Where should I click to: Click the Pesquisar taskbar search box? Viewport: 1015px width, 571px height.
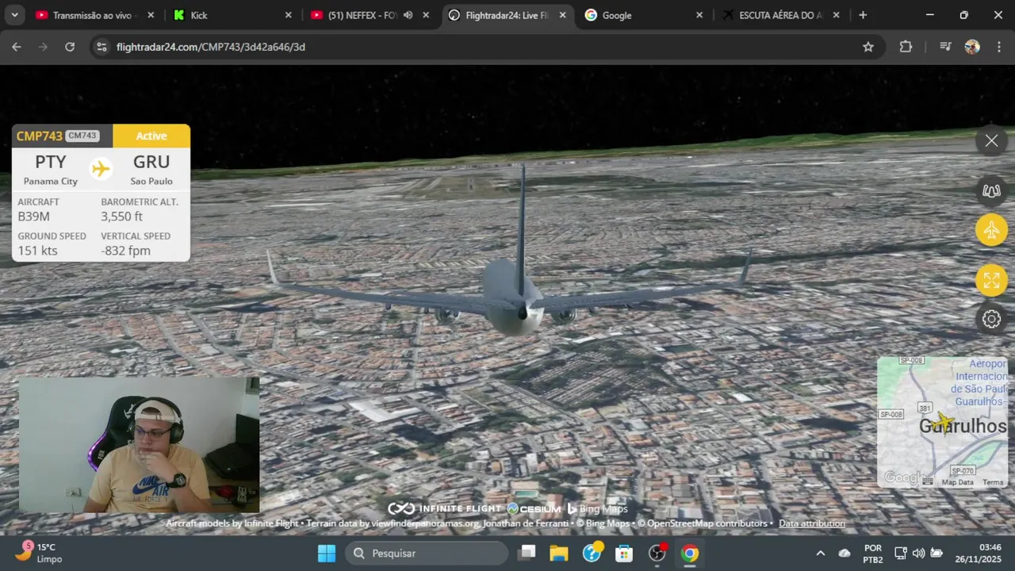(x=427, y=553)
